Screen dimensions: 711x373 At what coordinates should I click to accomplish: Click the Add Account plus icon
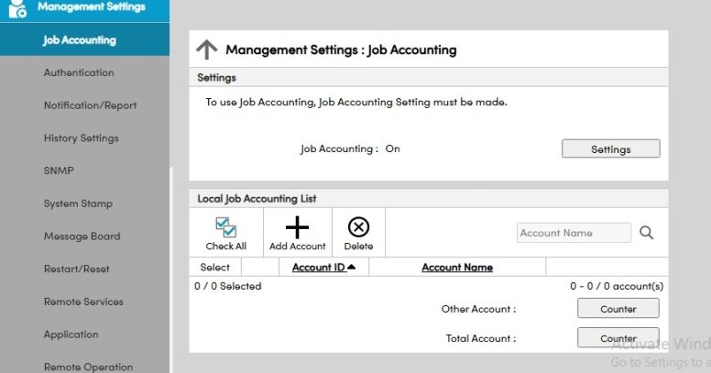pyautogui.click(x=298, y=228)
